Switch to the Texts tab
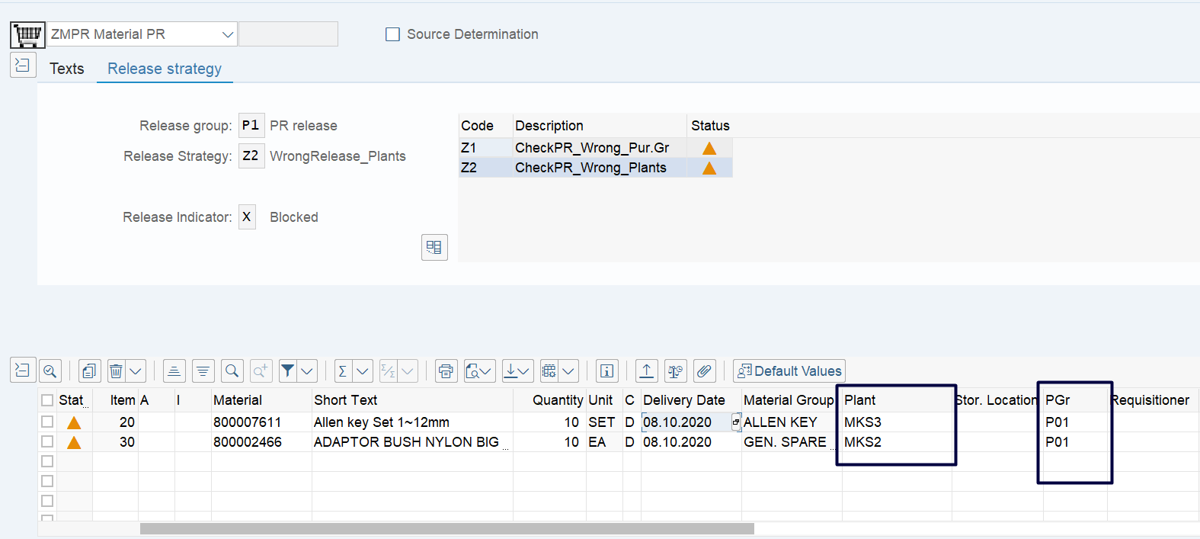Screen dimensions: 1200x539 (x=67, y=69)
